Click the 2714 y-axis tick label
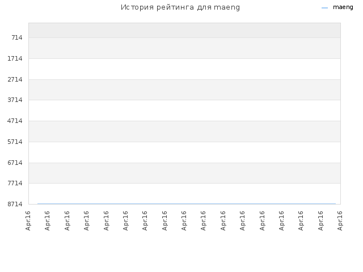The image size is (363, 272). 15,79
